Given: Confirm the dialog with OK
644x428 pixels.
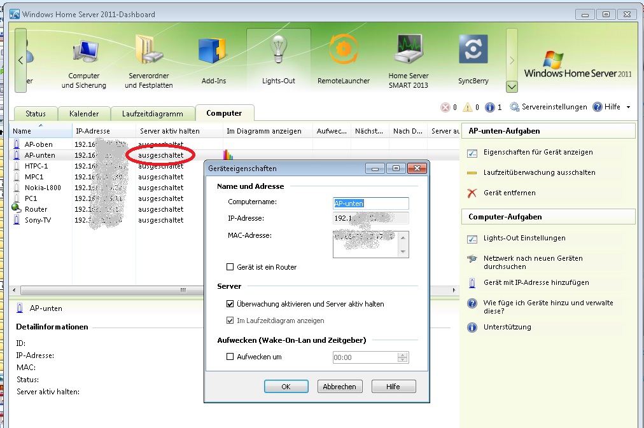Looking at the screenshot, I should tap(286, 387).
